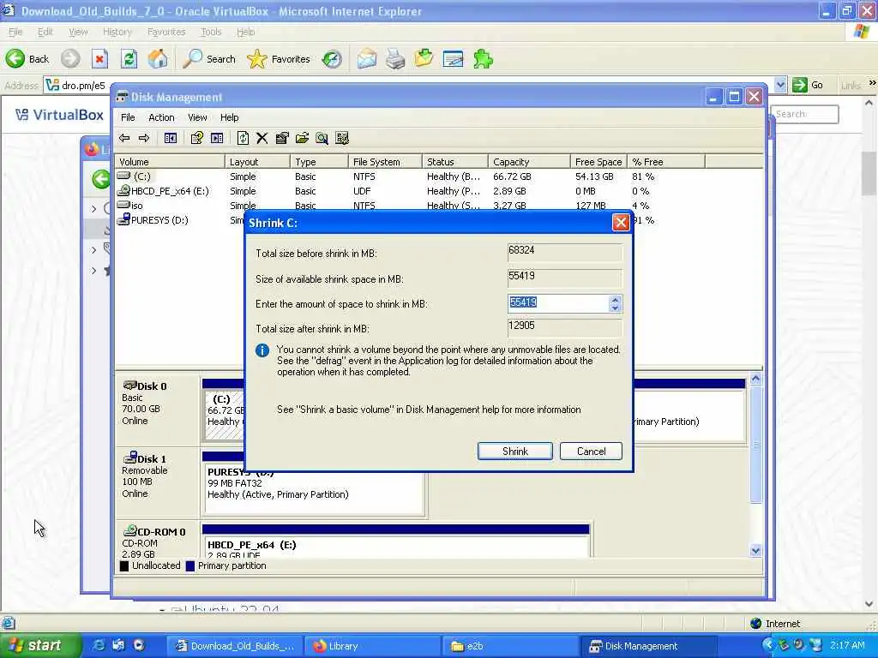Expand the IE Links toolbar chevron
The image size is (878, 658).
pyautogui.click(x=872, y=83)
